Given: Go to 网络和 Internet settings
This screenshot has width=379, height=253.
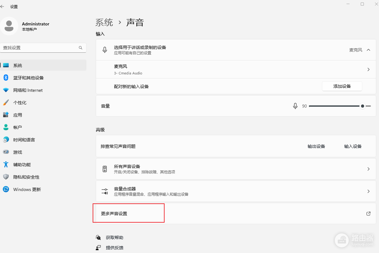Looking at the screenshot, I should point(43,90).
